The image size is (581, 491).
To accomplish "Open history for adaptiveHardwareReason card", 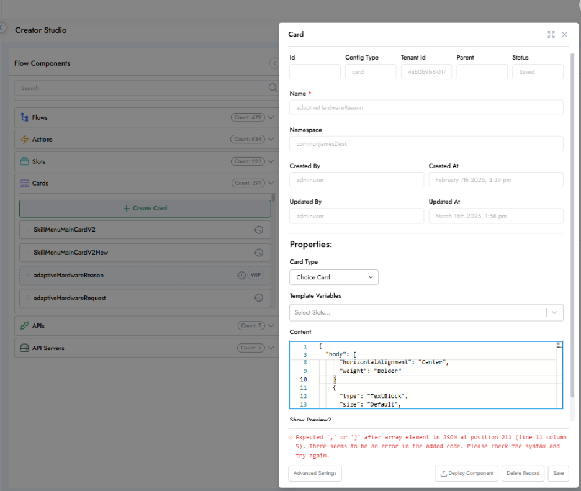I will (x=241, y=275).
